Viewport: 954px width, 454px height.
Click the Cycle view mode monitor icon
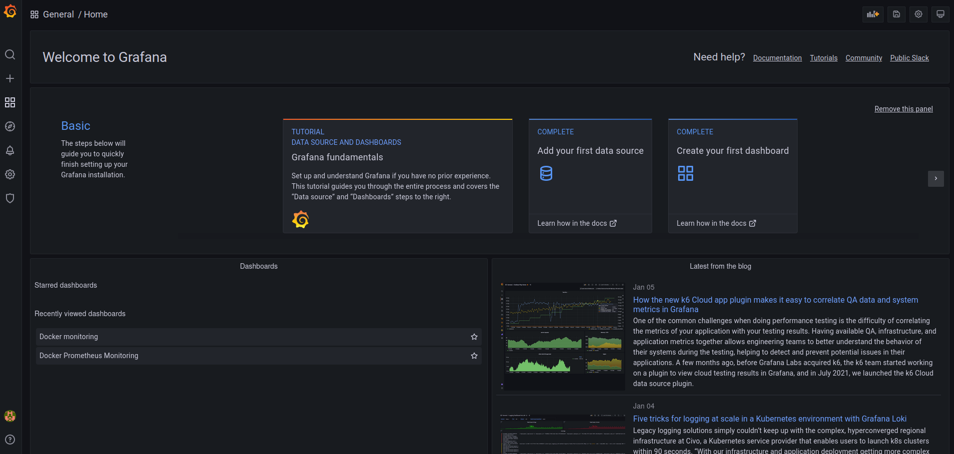click(941, 14)
